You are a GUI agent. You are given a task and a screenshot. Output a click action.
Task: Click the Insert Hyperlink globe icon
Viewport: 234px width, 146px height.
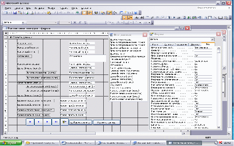tap(77, 13)
